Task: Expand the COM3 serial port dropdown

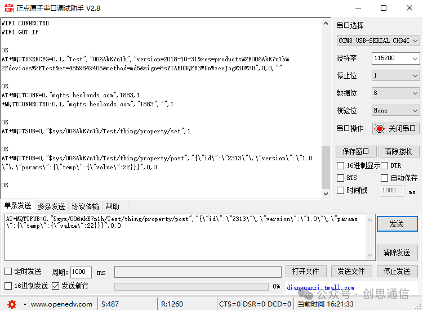Action: (x=378, y=40)
